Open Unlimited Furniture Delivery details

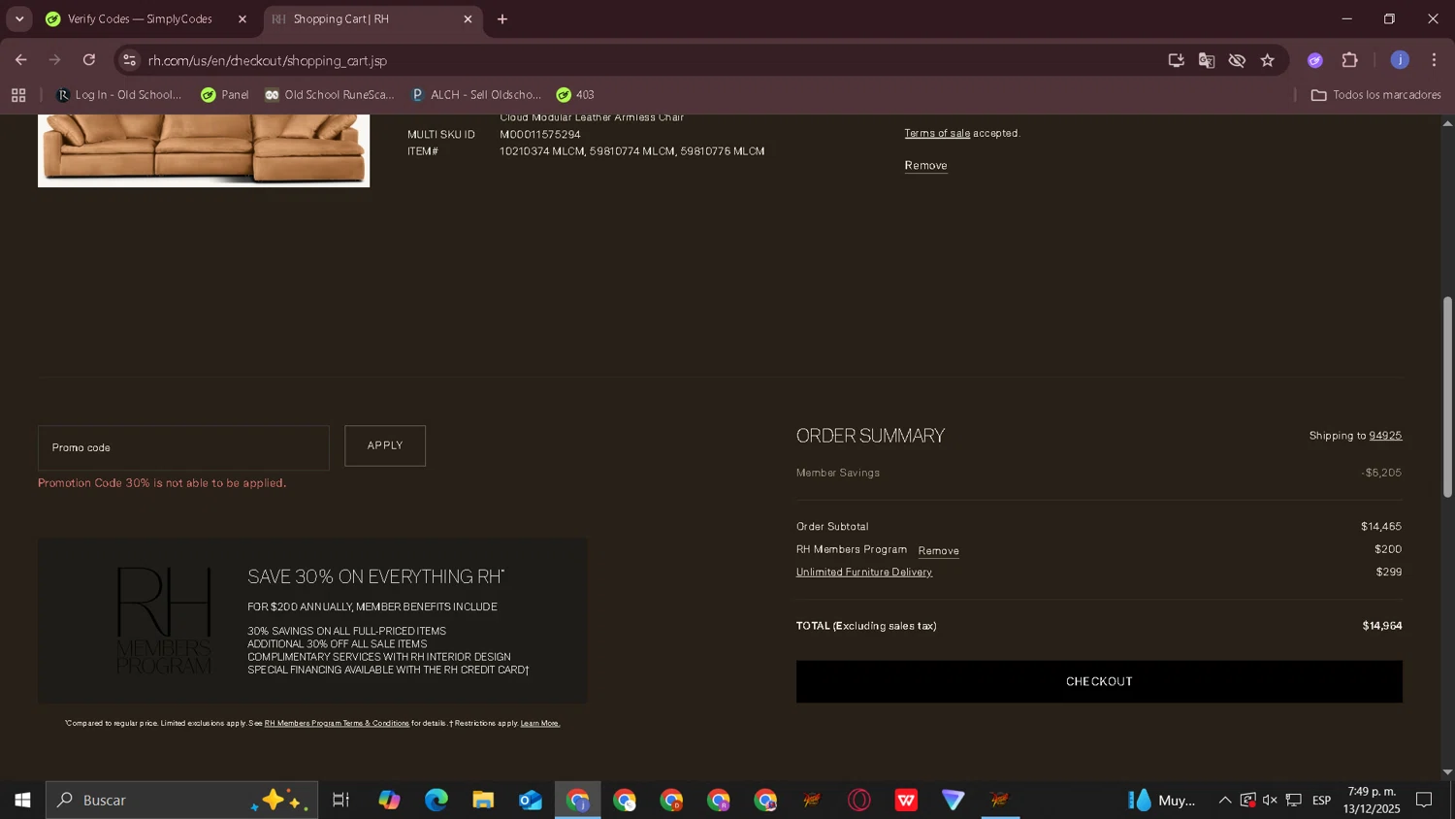point(864,573)
